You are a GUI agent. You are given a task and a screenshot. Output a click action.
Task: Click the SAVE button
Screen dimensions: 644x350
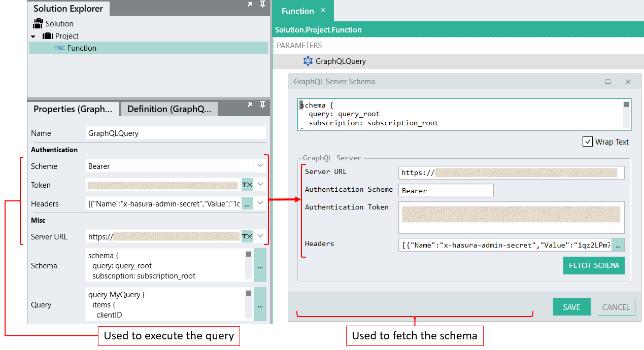(571, 307)
